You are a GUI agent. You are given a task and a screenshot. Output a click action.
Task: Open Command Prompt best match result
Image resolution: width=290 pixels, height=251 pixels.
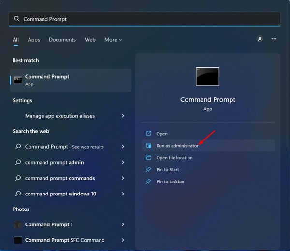coord(71,80)
